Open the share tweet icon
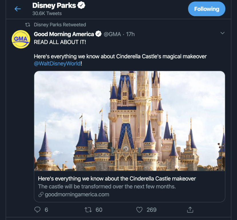The image size is (237, 220). click(190, 210)
